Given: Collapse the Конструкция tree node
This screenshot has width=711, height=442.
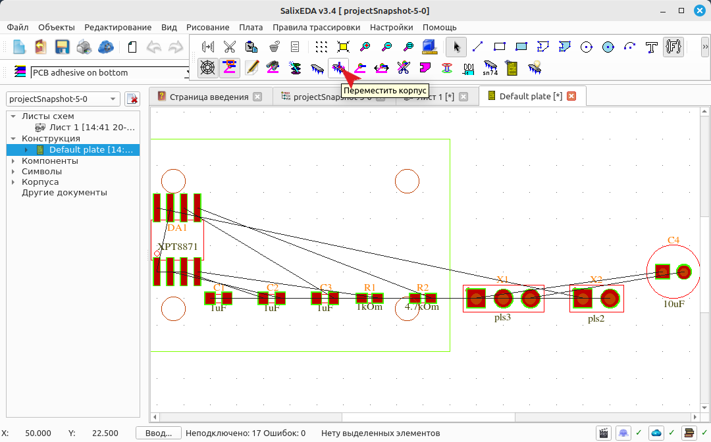Looking at the screenshot, I should [x=13, y=139].
